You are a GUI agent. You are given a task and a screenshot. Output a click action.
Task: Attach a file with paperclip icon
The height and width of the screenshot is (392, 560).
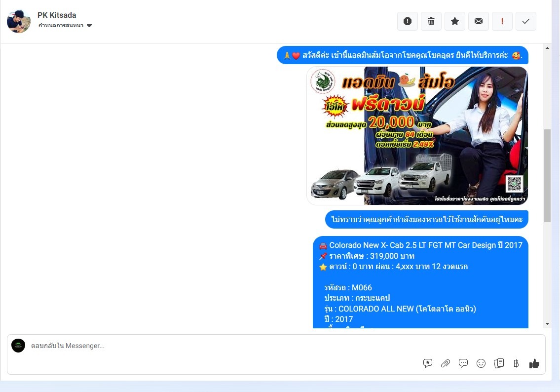(446, 364)
